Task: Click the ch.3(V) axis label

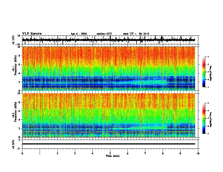Action: tap(14, 144)
